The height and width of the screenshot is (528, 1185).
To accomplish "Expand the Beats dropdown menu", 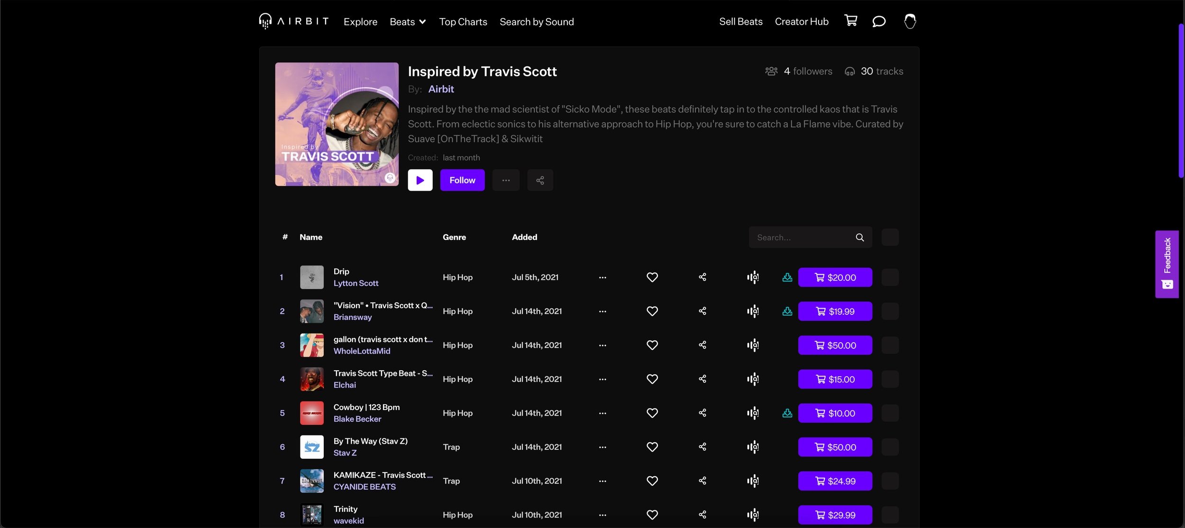I will pyautogui.click(x=408, y=22).
